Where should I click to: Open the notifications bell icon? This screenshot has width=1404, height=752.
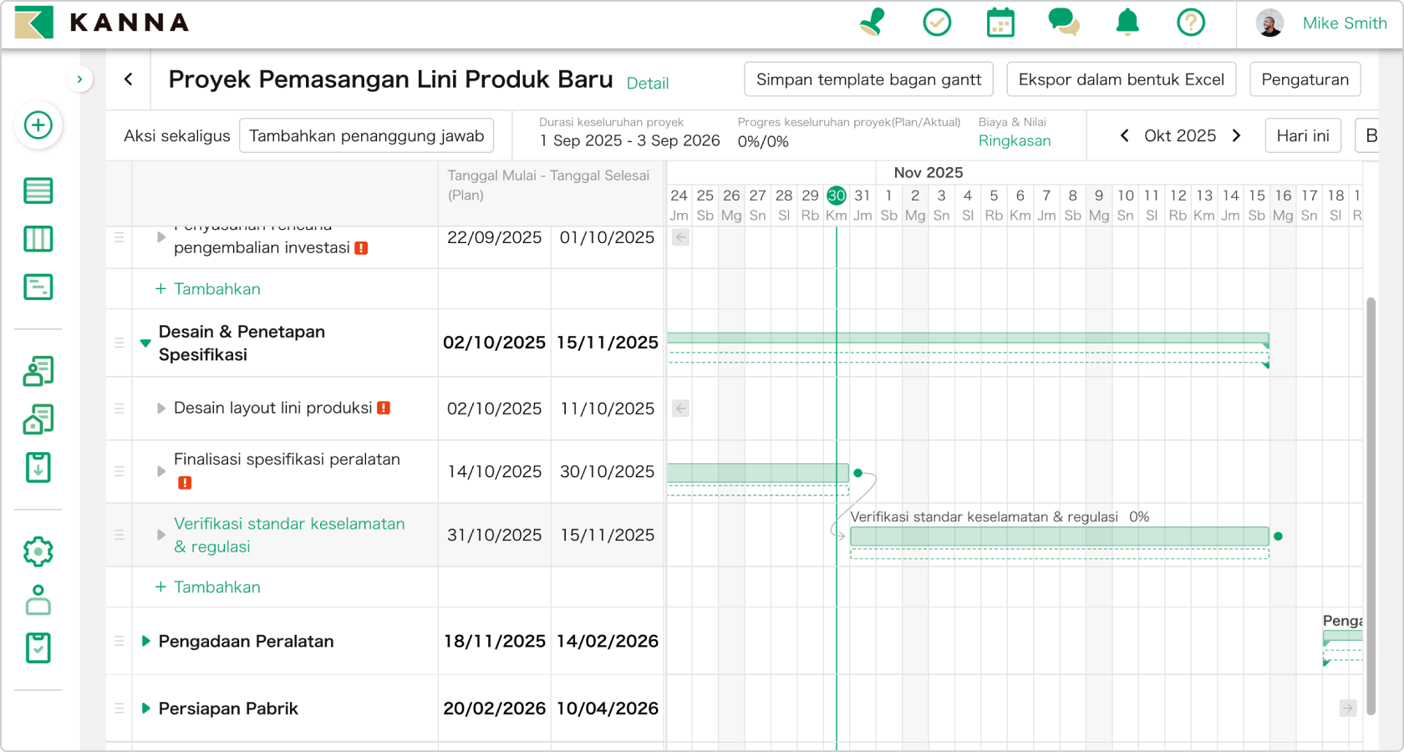tap(1127, 23)
